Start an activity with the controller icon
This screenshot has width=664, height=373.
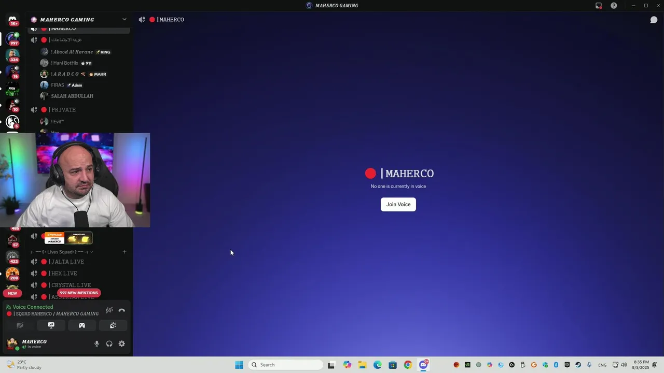click(x=82, y=325)
